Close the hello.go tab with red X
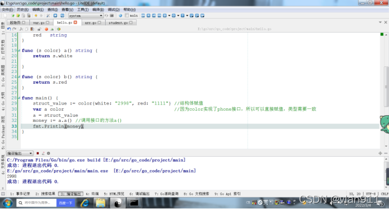 point(75,22)
